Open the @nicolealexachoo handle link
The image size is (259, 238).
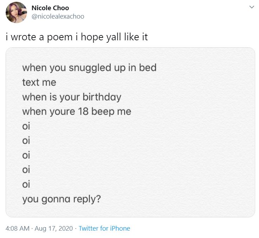[58, 16]
